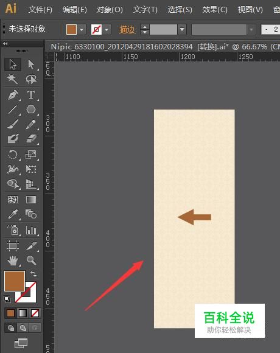
Task: Click the stroke none swatch in control bar
Action: pyautogui.click(x=96, y=29)
